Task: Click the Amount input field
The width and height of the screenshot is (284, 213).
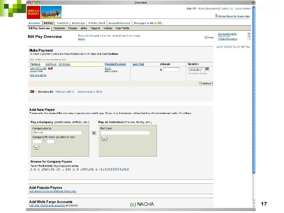Action: point(171,70)
